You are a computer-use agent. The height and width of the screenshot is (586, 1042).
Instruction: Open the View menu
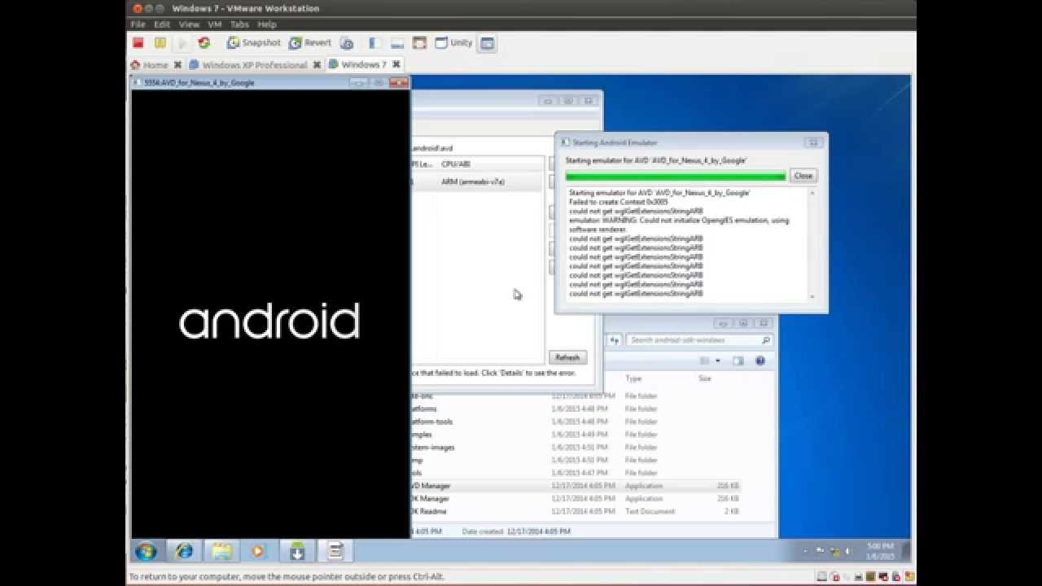click(x=189, y=24)
